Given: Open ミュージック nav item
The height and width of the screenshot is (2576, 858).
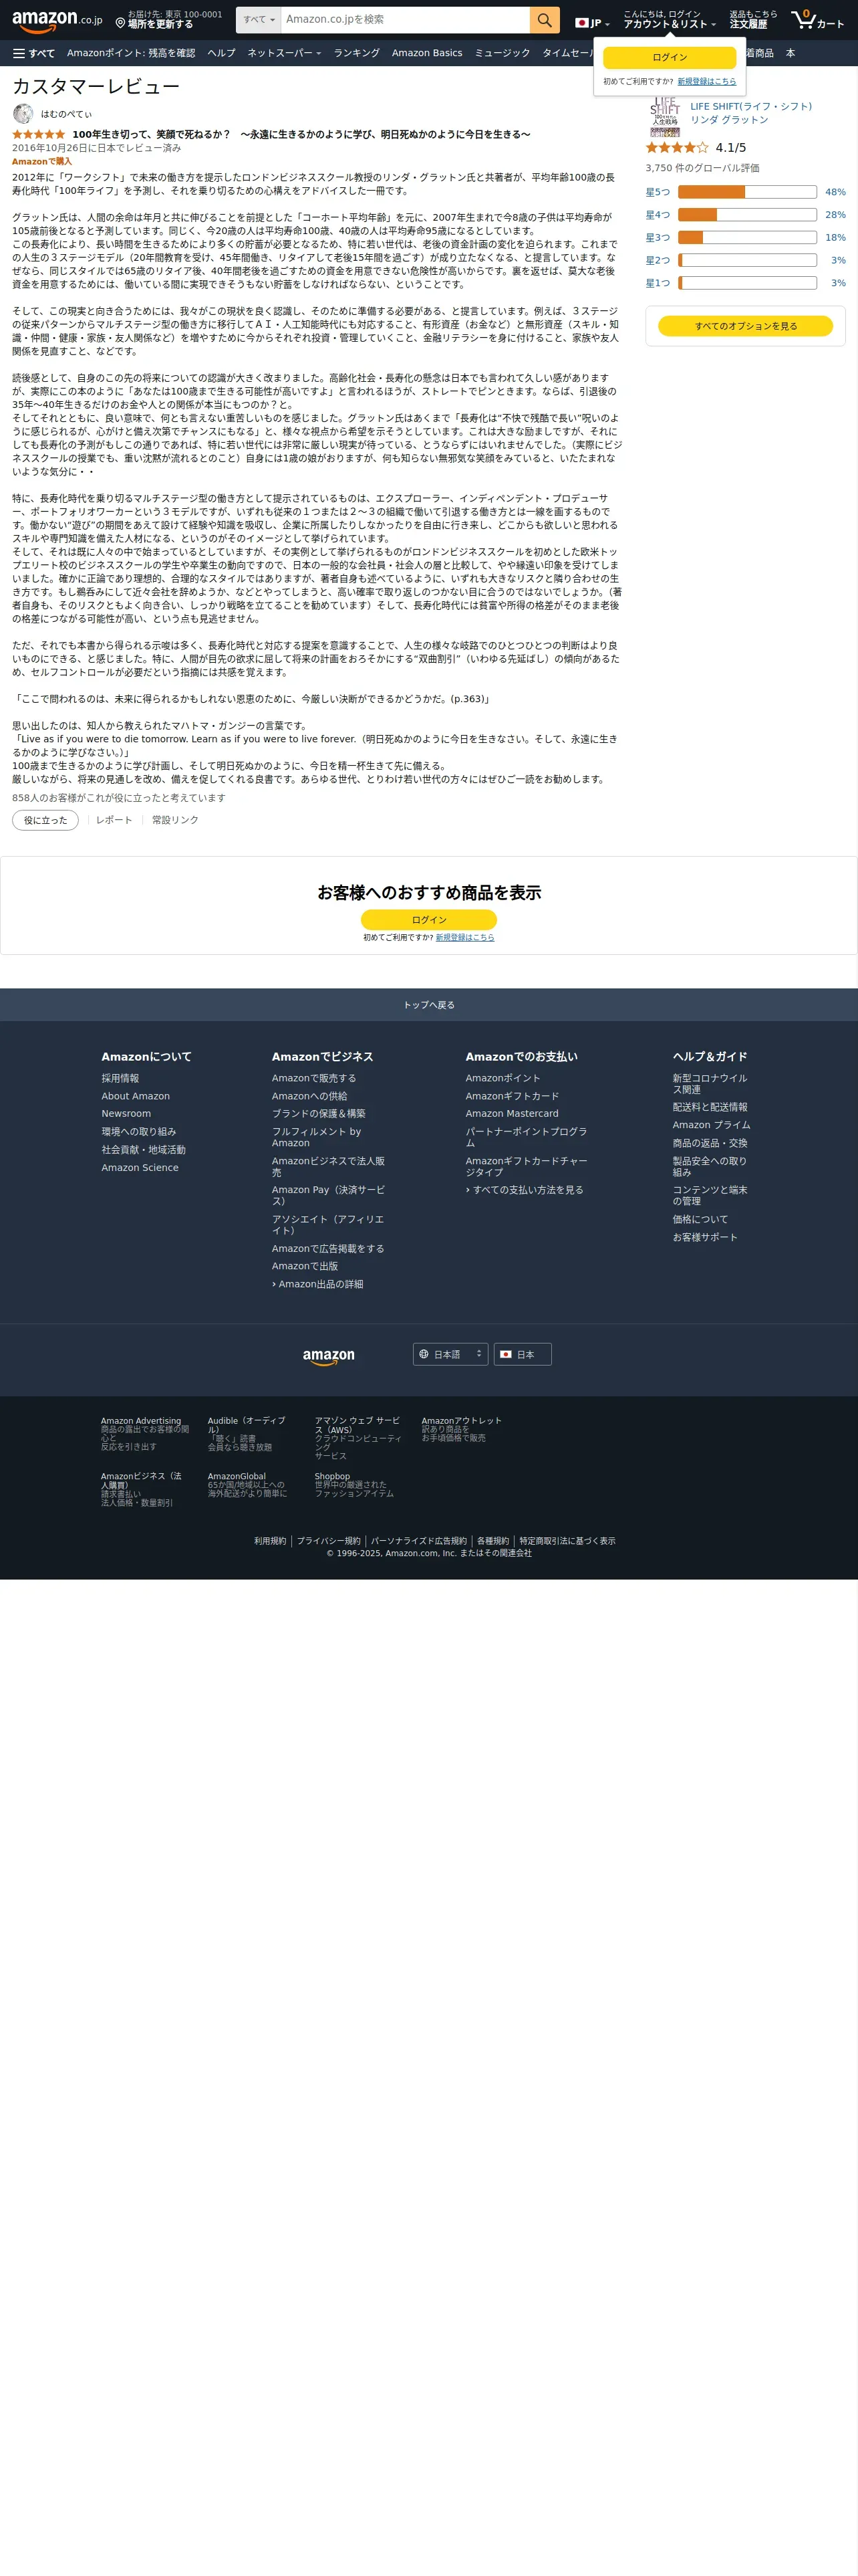Looking at the screenshot, I should pyautogui.click(x=503, y=53).
